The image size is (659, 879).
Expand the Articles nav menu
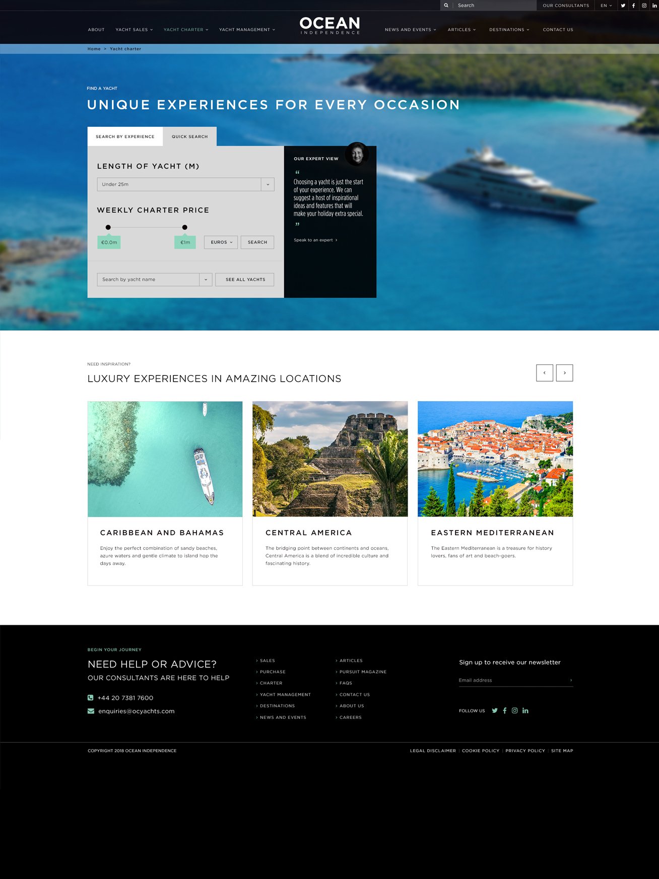(x=462, y=30)
